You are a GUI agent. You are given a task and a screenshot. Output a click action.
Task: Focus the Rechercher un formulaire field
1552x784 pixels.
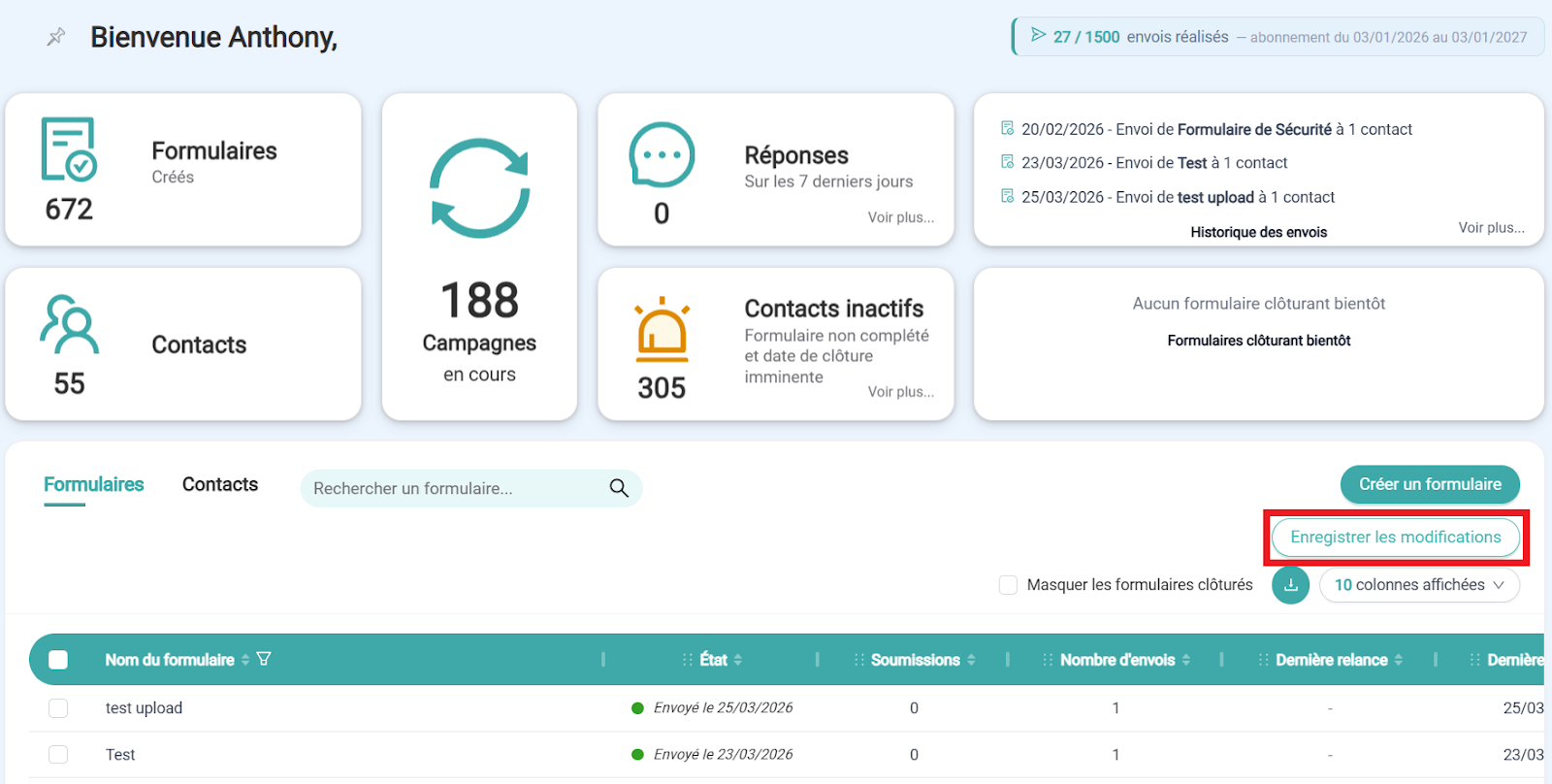click(456, 488)
